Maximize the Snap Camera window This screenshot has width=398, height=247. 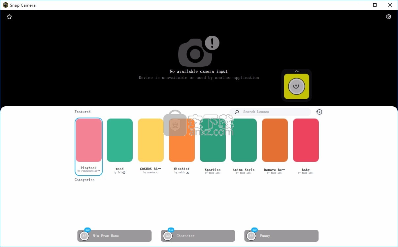pyautogui.click(x=375, y=5)
